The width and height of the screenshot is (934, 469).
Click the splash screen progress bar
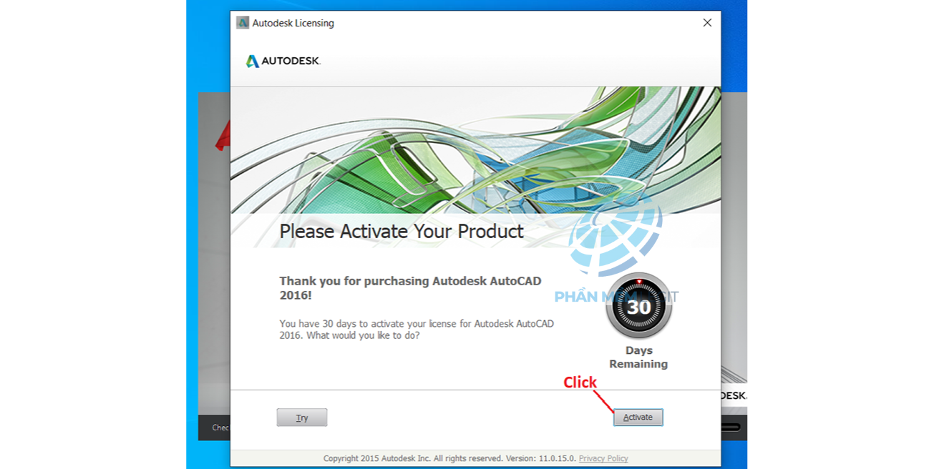(730, 428)
